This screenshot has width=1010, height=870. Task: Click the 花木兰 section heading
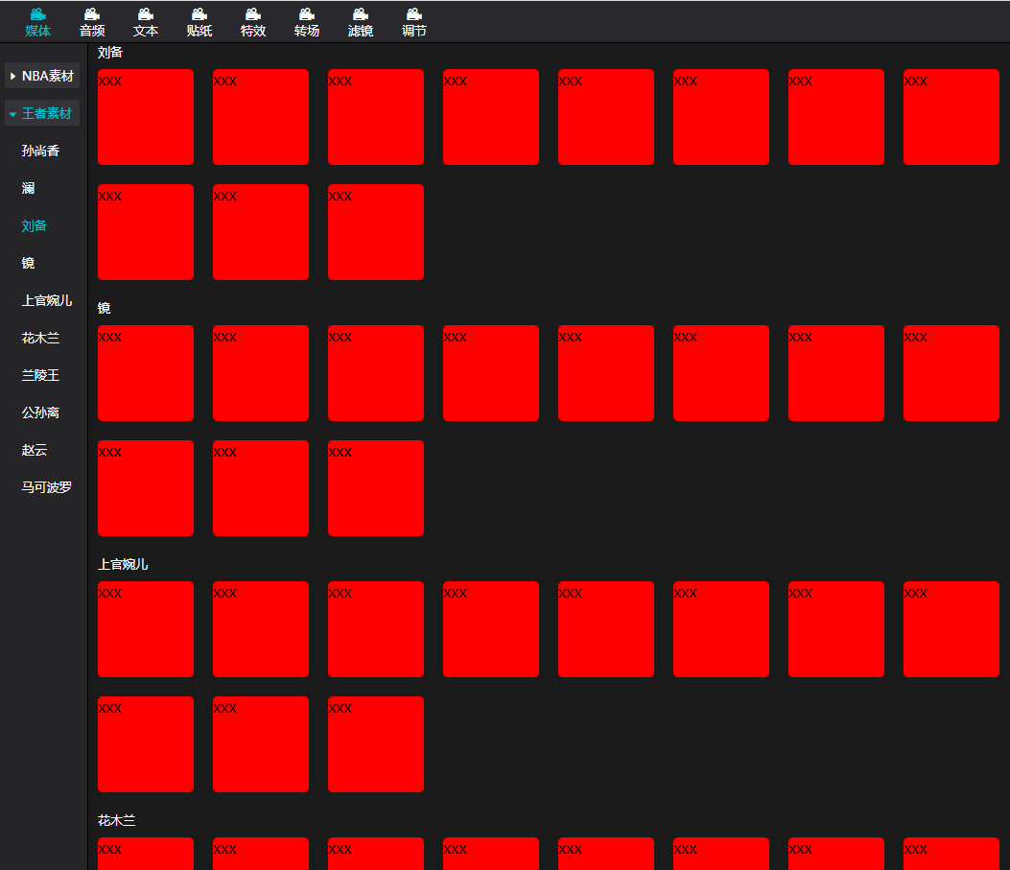point(117,820)
